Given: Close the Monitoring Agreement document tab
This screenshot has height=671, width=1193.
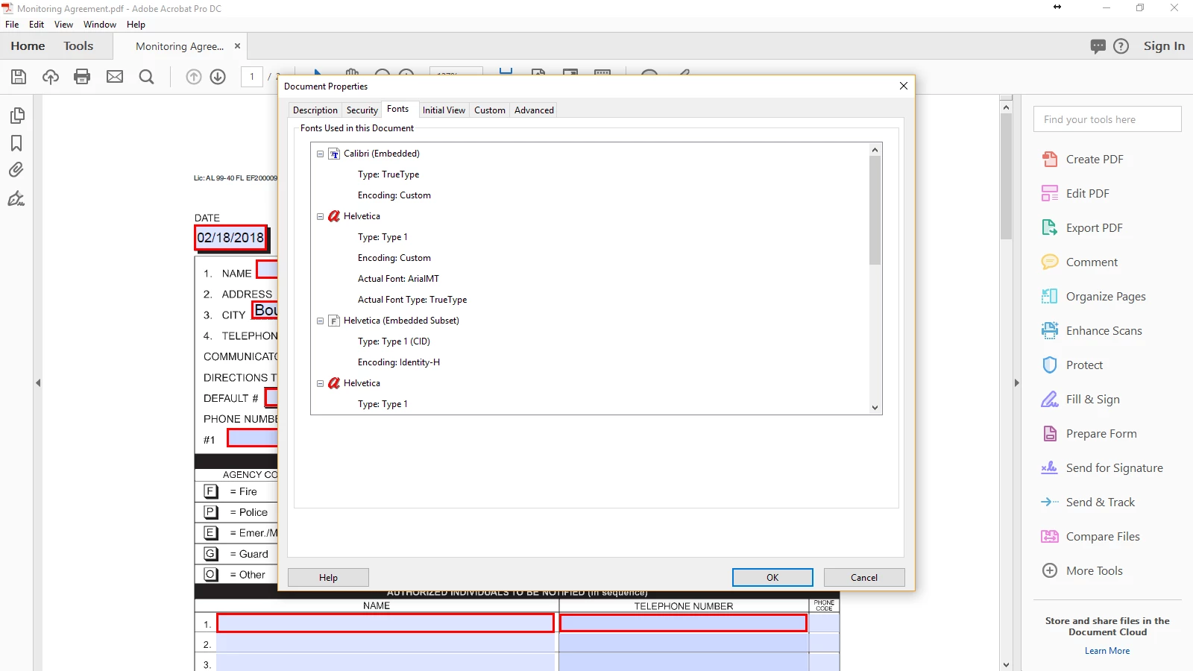Looking at the screenshot, I should tap(237, 46).
